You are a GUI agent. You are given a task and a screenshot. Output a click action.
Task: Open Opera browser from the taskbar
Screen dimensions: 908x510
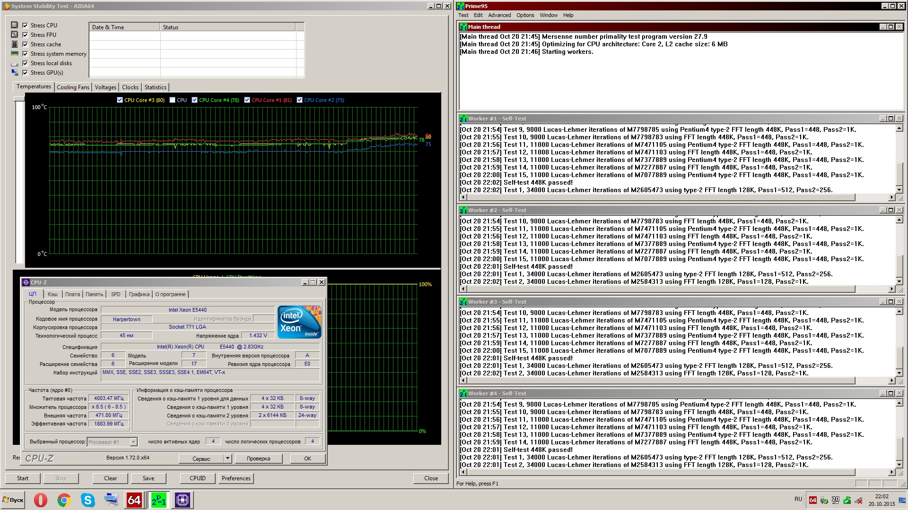(41, 500)
